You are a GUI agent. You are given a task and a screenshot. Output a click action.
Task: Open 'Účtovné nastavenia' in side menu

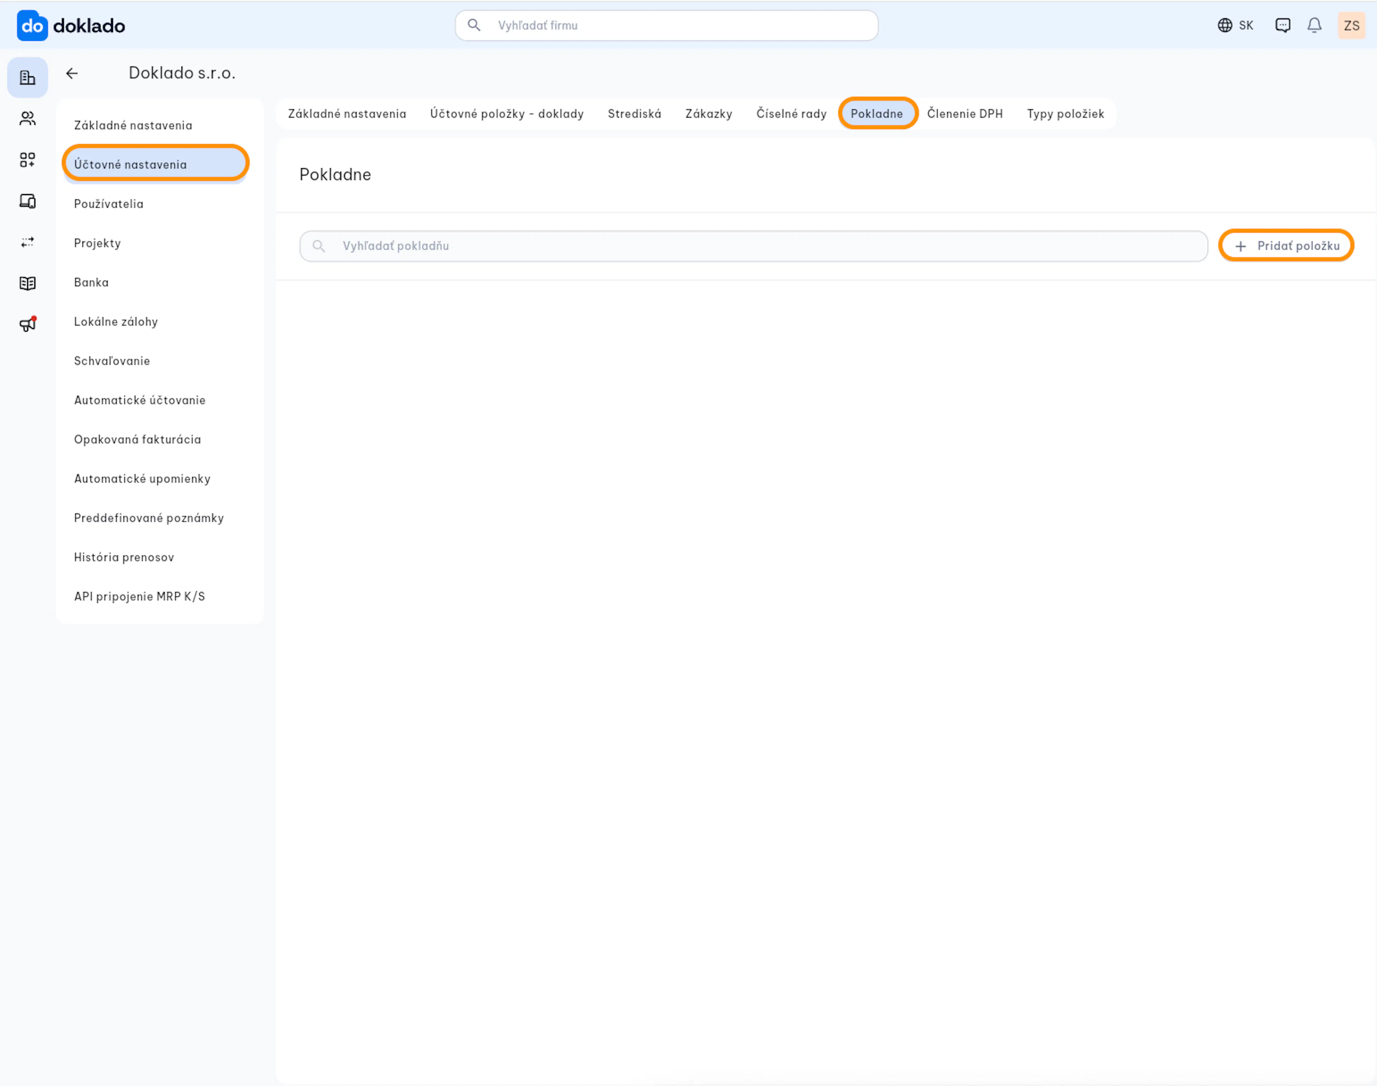click(x=156, y=164)
